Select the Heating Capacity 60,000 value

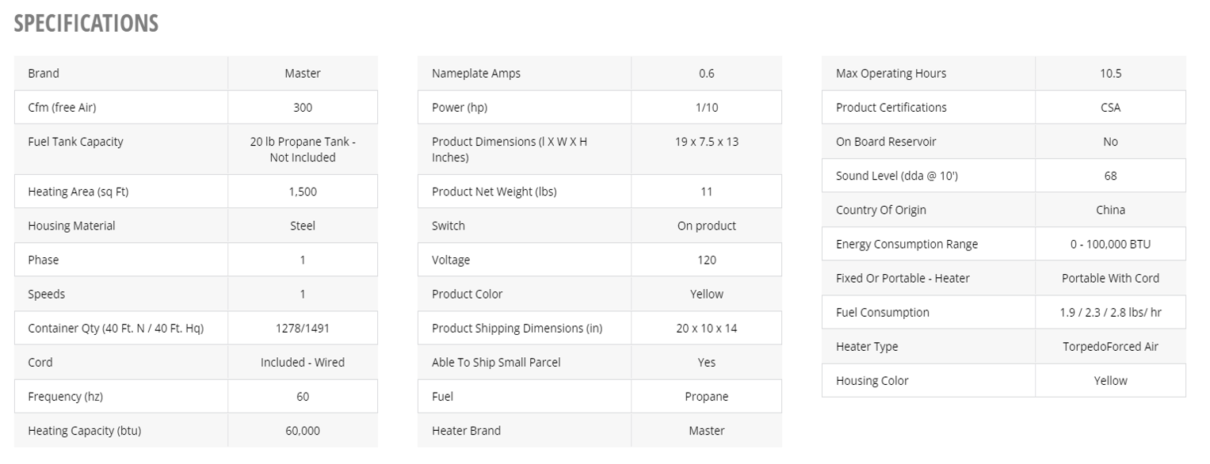(x=303, y=431)
